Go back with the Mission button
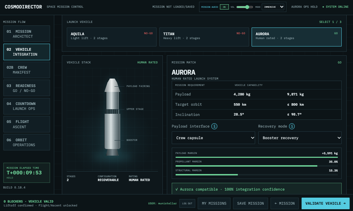This screenshot has height=211, width=353. [284, 203]
